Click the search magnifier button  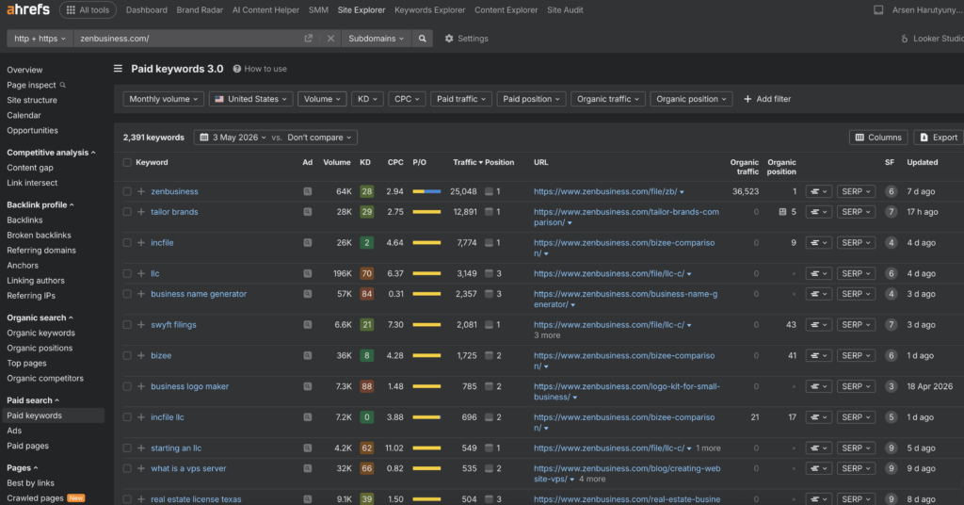(x=423, y=38)
